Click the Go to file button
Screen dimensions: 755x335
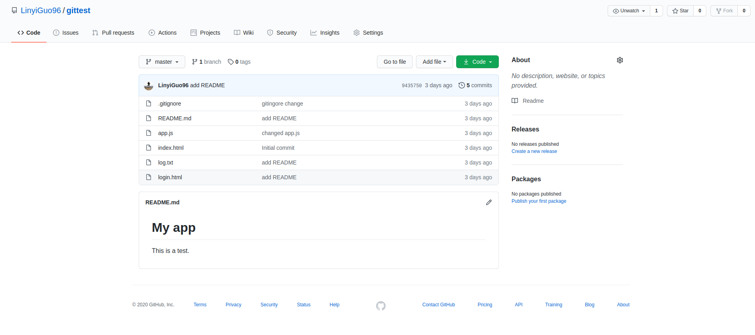point(395,62)
